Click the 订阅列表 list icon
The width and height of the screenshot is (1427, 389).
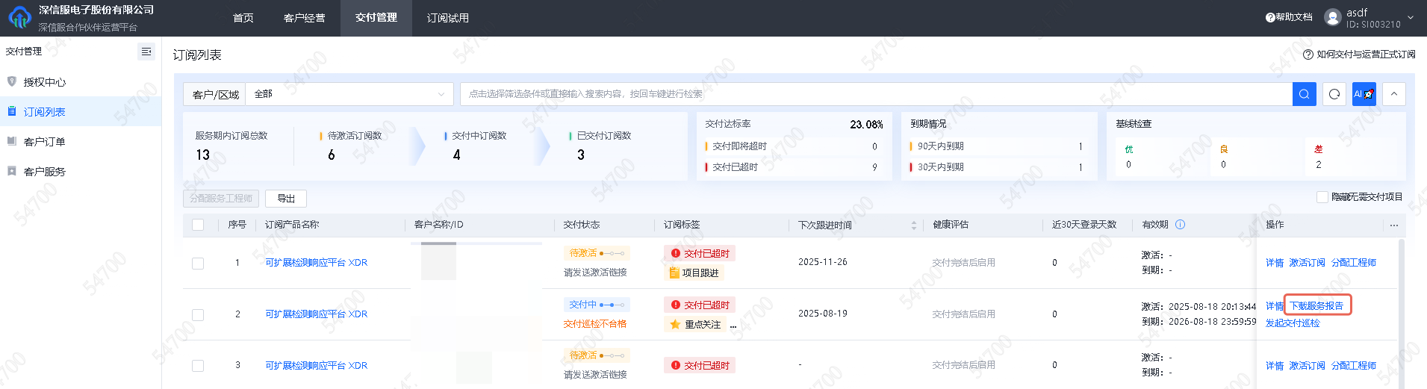coord(12,111)
